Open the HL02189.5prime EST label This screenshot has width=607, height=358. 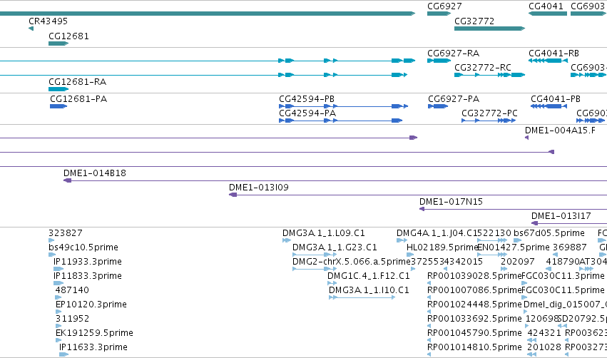point(442,247)
